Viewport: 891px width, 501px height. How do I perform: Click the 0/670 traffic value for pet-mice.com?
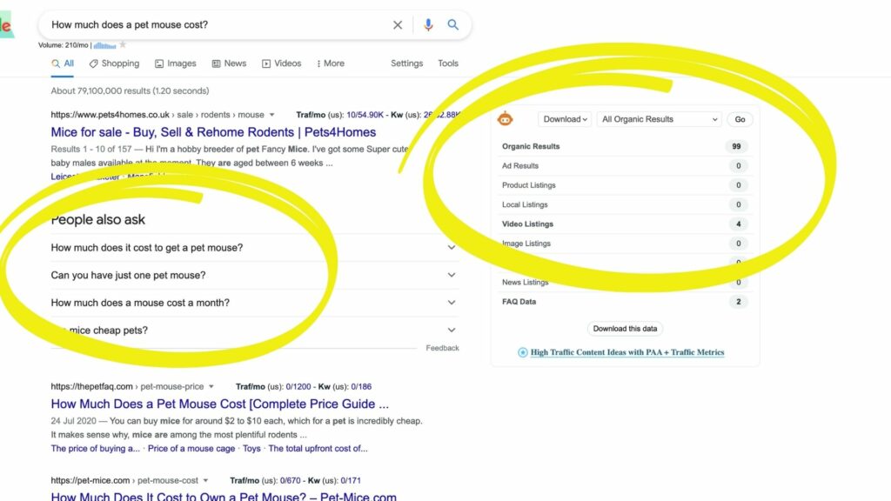[291, 480]
